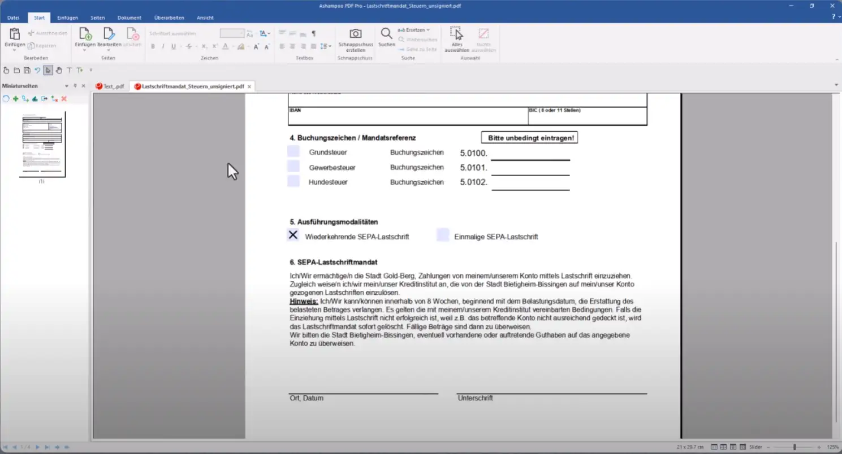Screen dimensions: 842x454
Task: Click the Alles auswählen icon
Action: 456,33
